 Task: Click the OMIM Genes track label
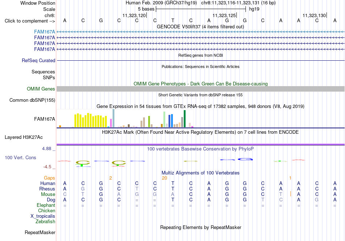tap(41, 89)
